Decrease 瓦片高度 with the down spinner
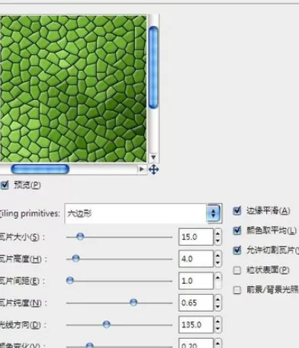The image size is (299, 348). coord(217,263)
